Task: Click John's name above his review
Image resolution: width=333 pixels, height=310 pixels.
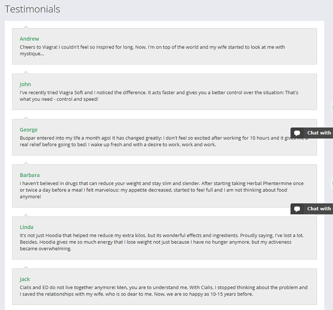Action: coord(25,84)
